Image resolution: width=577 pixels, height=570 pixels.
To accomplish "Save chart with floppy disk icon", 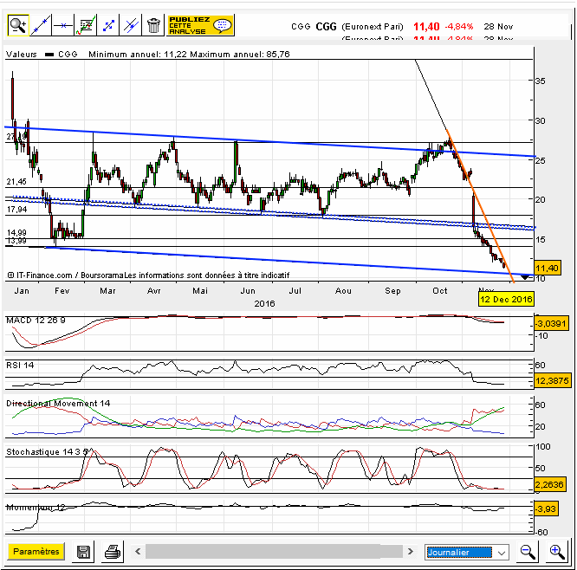I will tap(84, 552).
